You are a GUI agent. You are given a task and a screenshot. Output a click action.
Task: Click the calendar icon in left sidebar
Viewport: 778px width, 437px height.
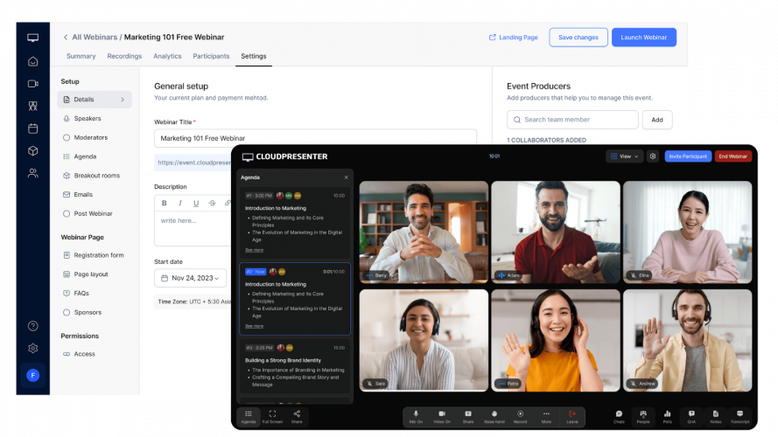(x=32, y=128)
